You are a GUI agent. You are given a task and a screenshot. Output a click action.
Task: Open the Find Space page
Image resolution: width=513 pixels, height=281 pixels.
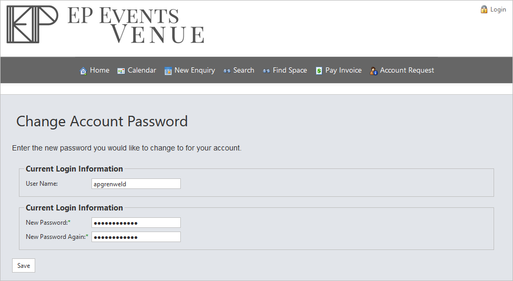[290, 71]
